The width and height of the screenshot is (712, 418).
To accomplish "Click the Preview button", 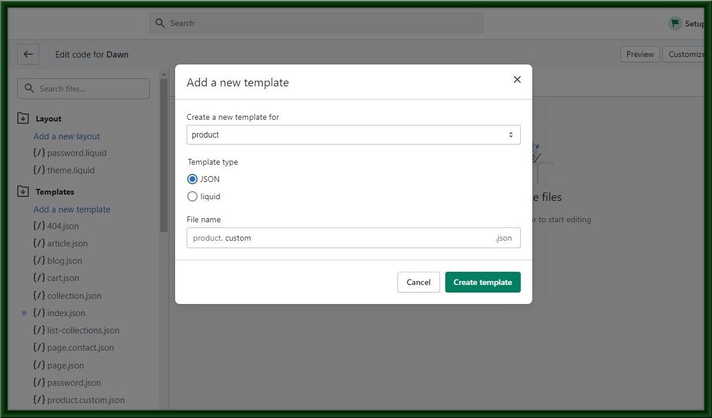I will pyautogui.click(x=640, y=54).
